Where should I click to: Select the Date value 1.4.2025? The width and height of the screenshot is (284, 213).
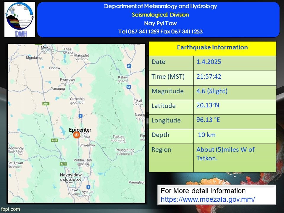209,62
